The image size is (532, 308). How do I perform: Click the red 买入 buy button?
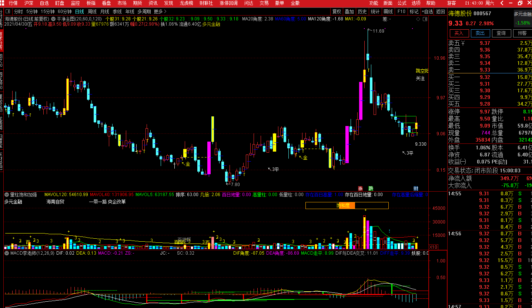tap(459, 33)
